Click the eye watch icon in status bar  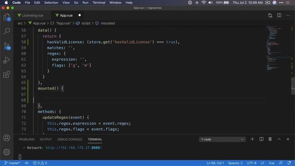tap(27, 163)
